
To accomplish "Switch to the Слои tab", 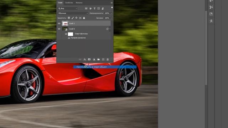I will click(x=60, y=2).
